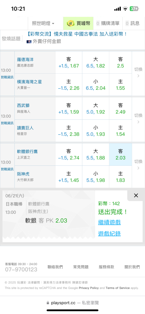The width and height of the screenshot is (145, 314).
Task: Click the 繼續遊戲 link
Action: pyautogui.click(x=109, y=222)
